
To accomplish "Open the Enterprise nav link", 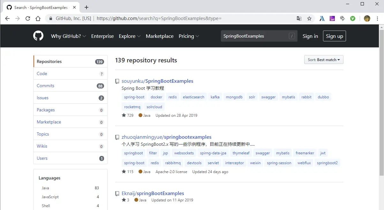I will 102,36.
